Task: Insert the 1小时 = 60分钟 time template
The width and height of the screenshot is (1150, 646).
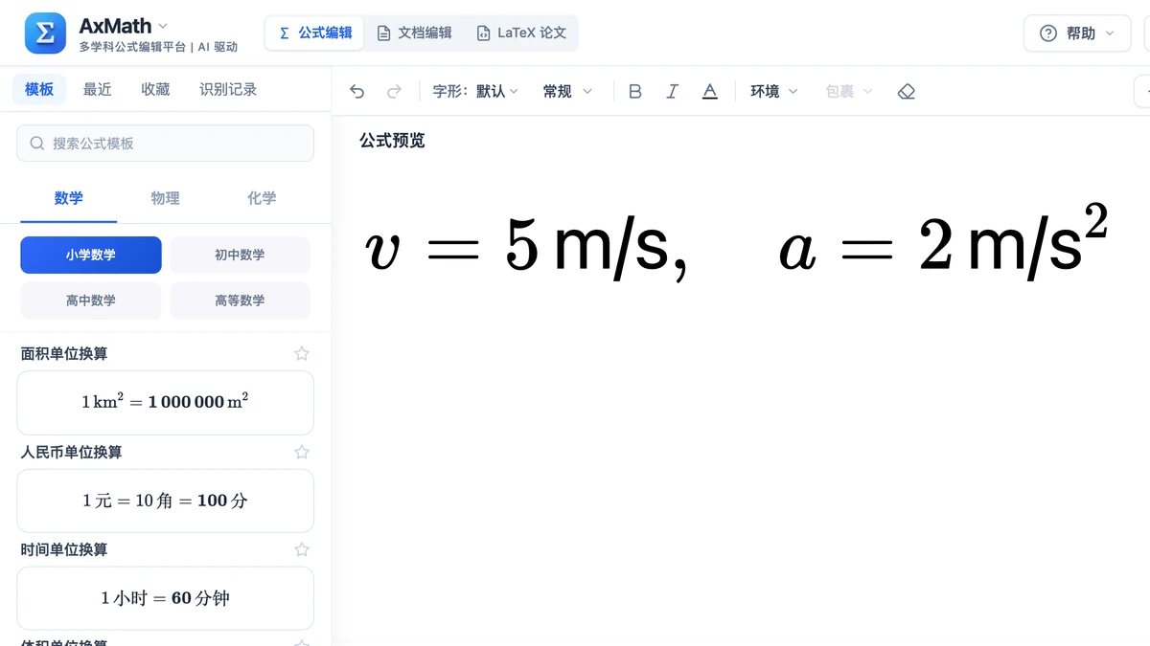Action: pyautogui.click(x=165, y=598)
